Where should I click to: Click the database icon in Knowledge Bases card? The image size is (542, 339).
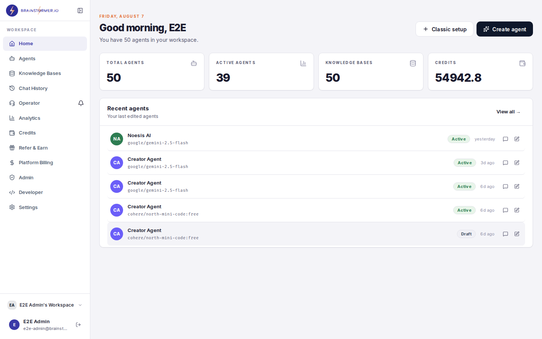(413, 63)
